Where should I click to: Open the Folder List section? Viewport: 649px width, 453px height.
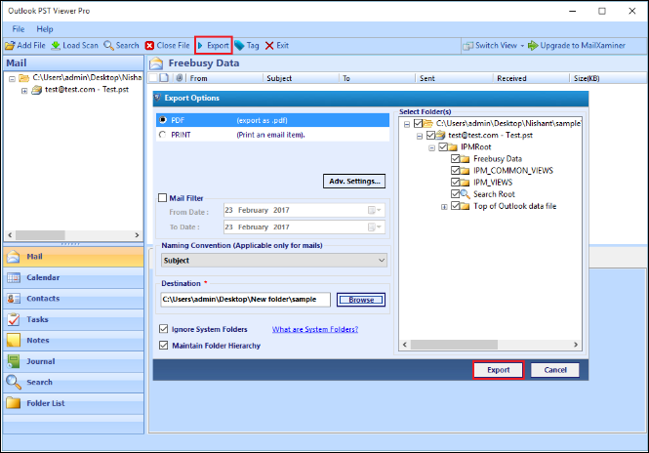[x=73, y=403]
